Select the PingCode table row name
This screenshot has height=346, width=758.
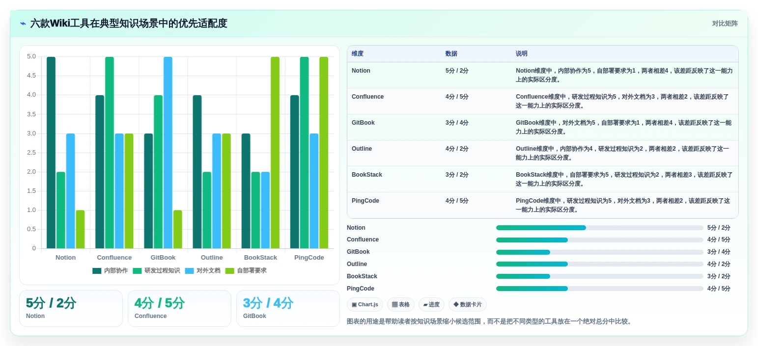click(x=366, y=201)
